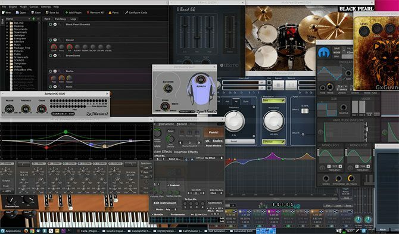
Task: Click the green band handle on the EQ curve
Action: [66, 132]
